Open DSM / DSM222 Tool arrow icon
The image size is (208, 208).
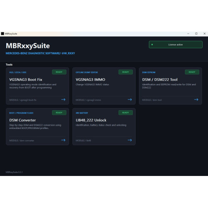196,99
